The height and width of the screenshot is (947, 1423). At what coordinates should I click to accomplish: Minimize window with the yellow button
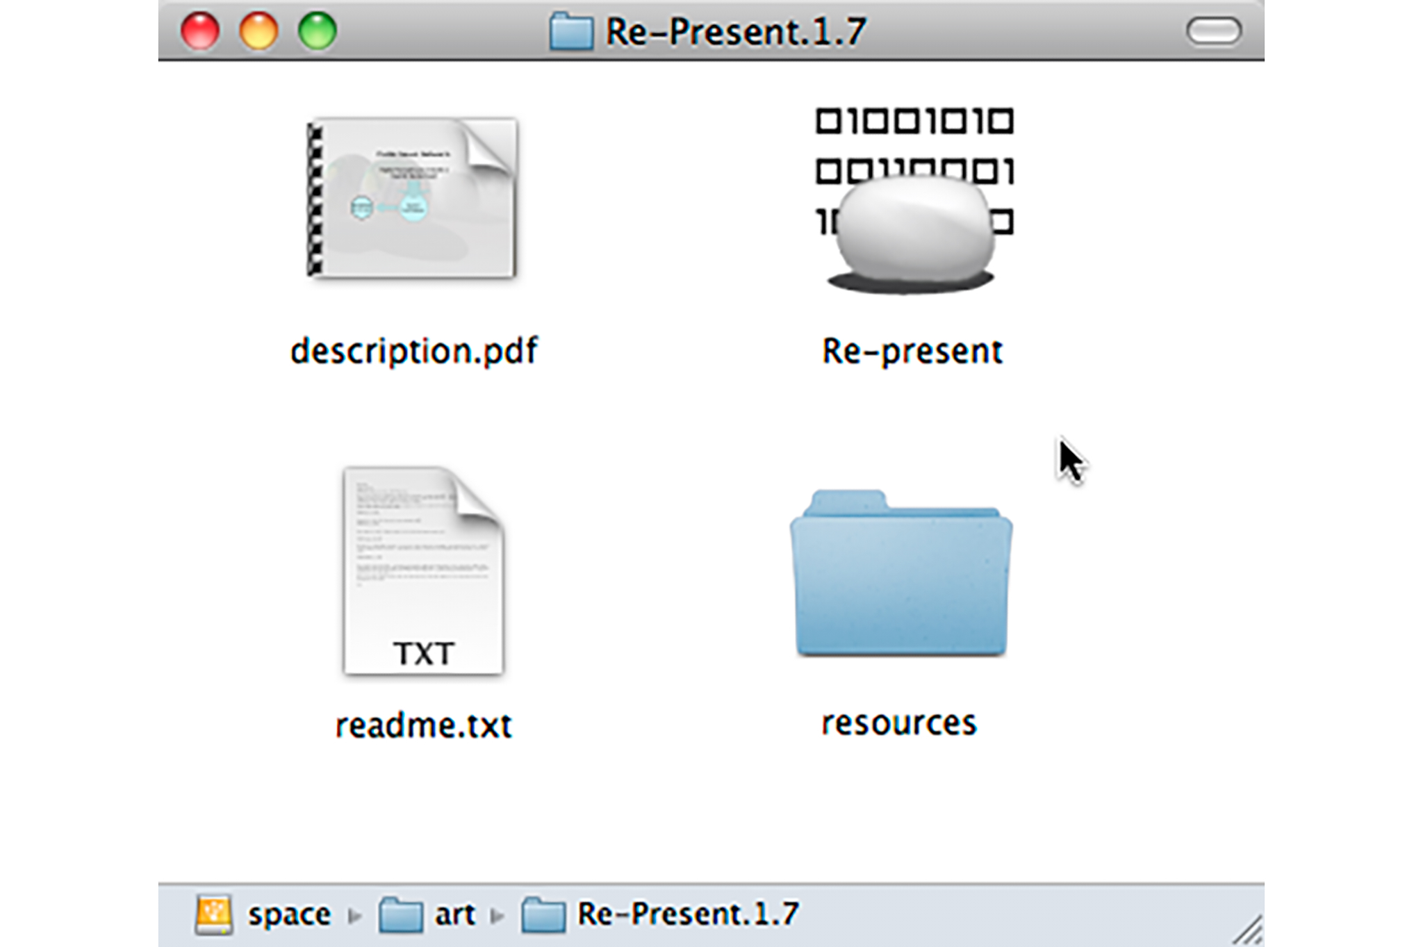click(x=258, y=31)
